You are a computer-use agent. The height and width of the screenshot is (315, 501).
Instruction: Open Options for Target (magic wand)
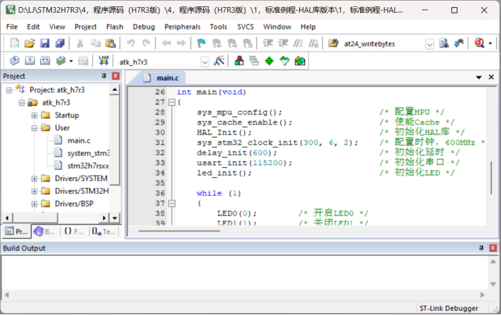pyautogui.click(x=219, y=62)
